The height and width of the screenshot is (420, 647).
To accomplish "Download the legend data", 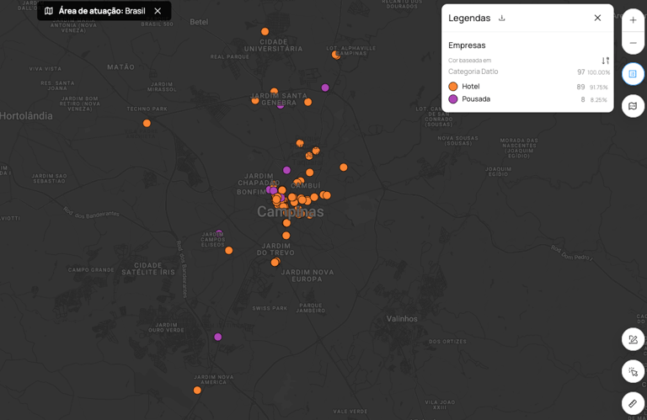I will (x=502, y=18).
